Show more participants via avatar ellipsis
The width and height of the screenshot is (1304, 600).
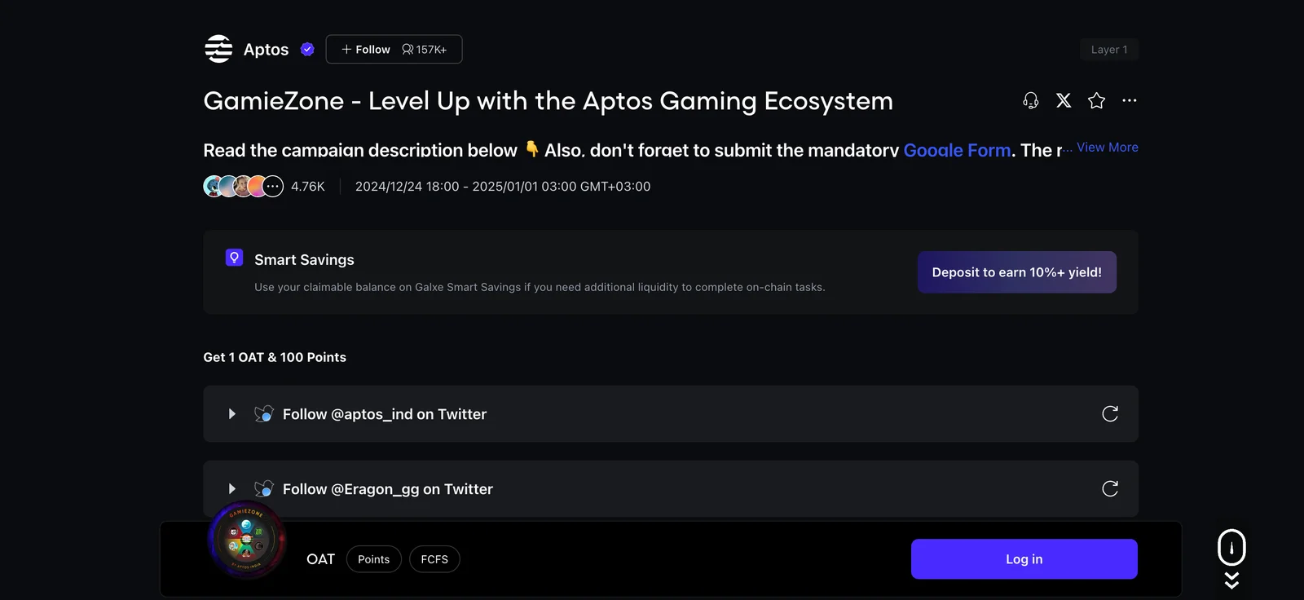(x=273, y=187)
